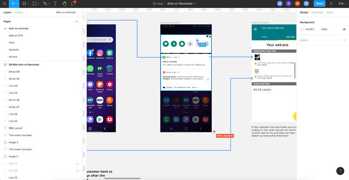
Task: Select the Pen tool
Action: (x=45, y=3)
